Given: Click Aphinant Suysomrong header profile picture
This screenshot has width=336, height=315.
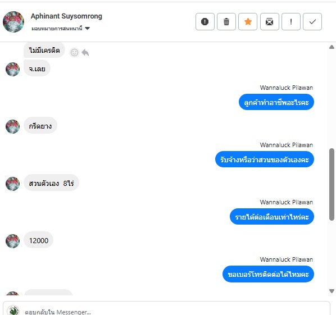Looking at the screenshot, I should click(13, 22).
